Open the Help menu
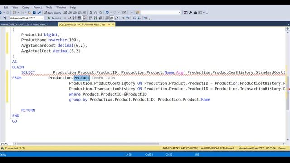The image size is (290, 163). pyautogui.click(x=73, y=7)
